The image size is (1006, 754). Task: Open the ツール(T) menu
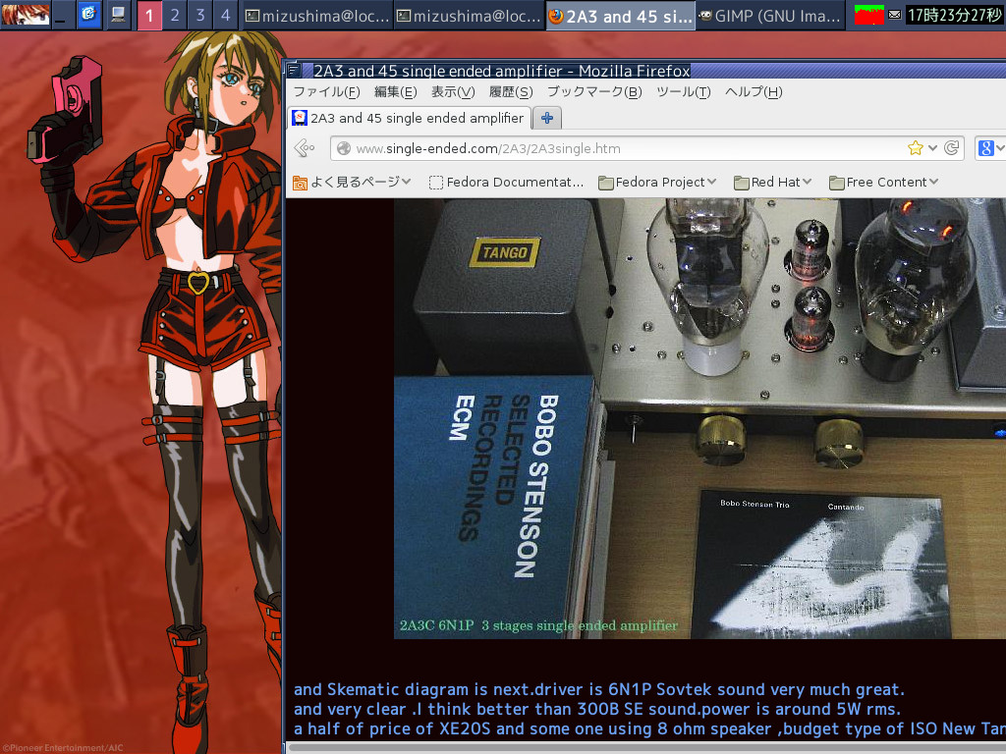[683, 92]
